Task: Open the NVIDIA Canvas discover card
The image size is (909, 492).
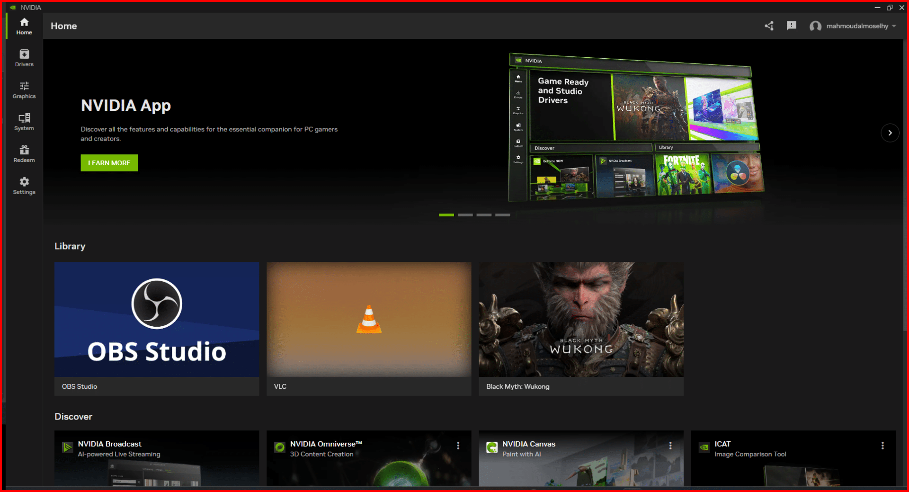Action: coord(581,458)
